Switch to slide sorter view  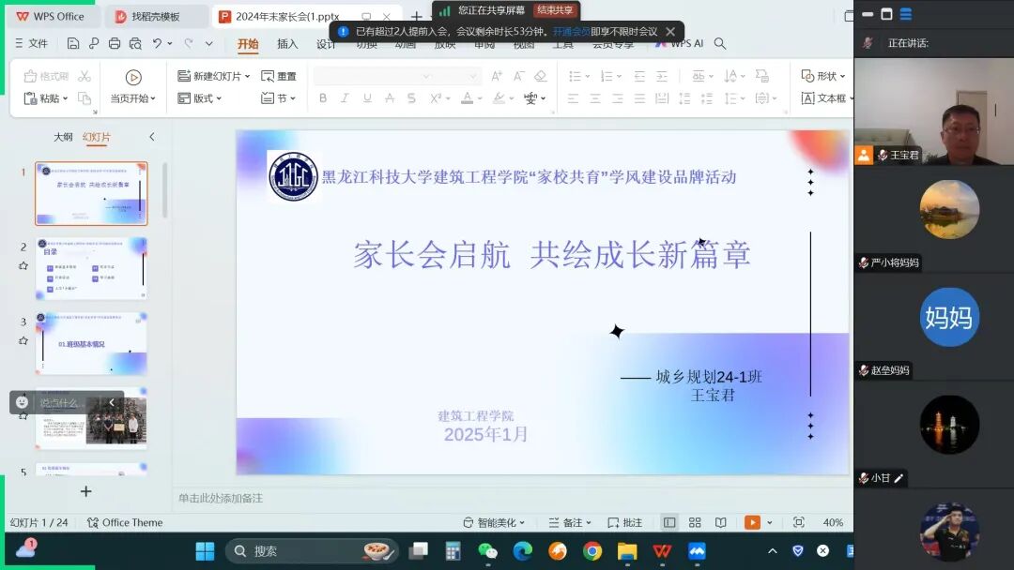(x=695, y=522)
